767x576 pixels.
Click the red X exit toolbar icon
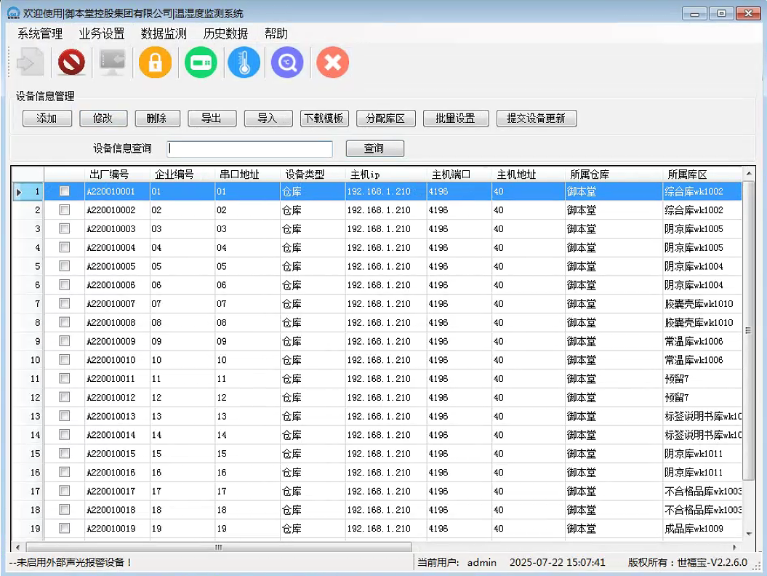[x=332, y=63]
